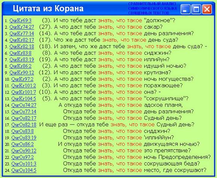
Task: Click the verse text ending with "должное"?
Action: click(x=109, y=21)
